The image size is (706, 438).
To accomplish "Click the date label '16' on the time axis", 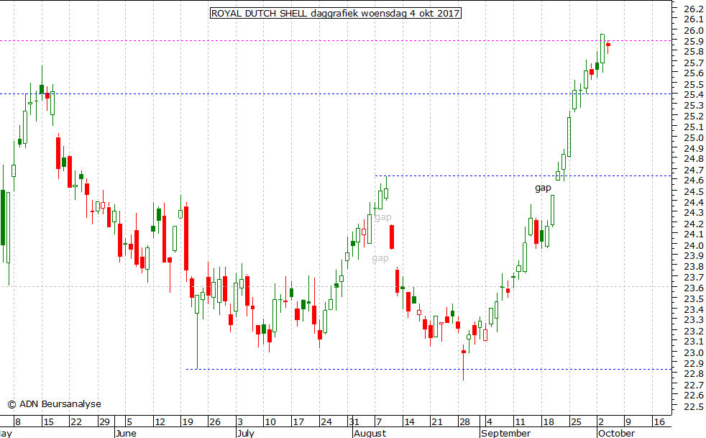I will pyautogui.click(x=659, y=421).
